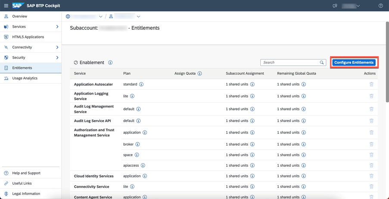Image resolution: width=389 pixels, height=199 pixels.
Task: Delete the Audit Log Management Service entitlement
Action: pyautogui.click(x=371, y=109)
